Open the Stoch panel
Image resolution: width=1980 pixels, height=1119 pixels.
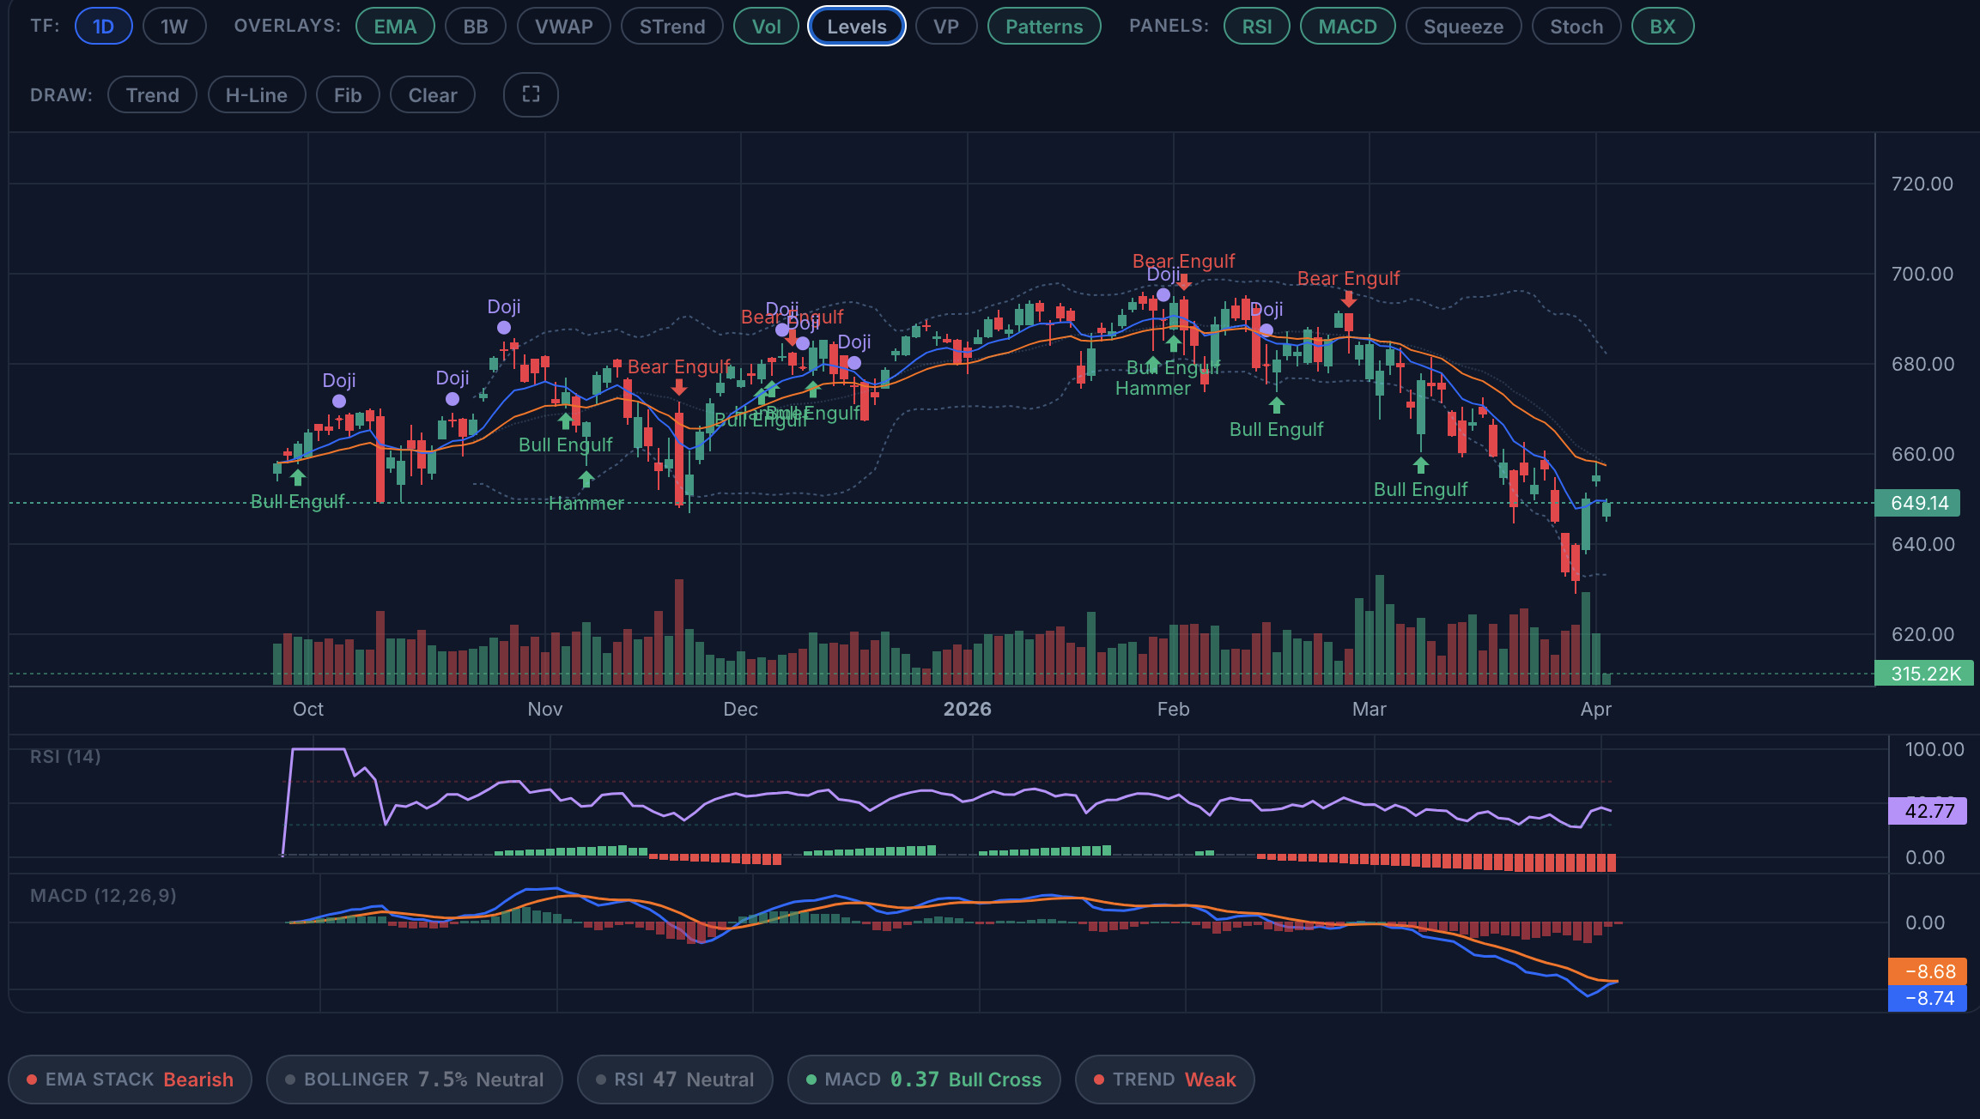pos(1576,27)
